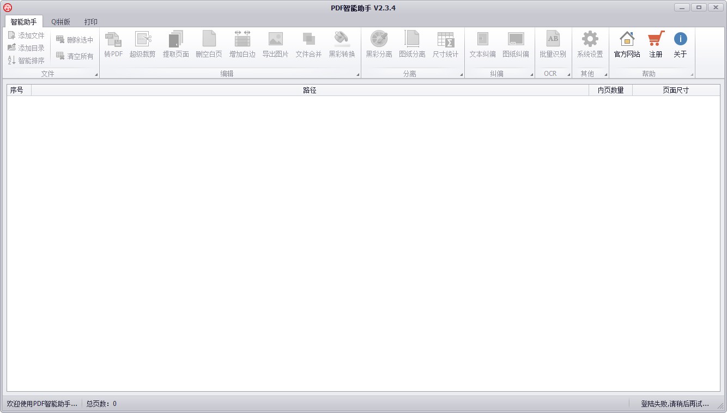Click the 总页数: 0 status text
This screenshot has height=413, width=727.
pyautogui.click(x=101, y=404)
